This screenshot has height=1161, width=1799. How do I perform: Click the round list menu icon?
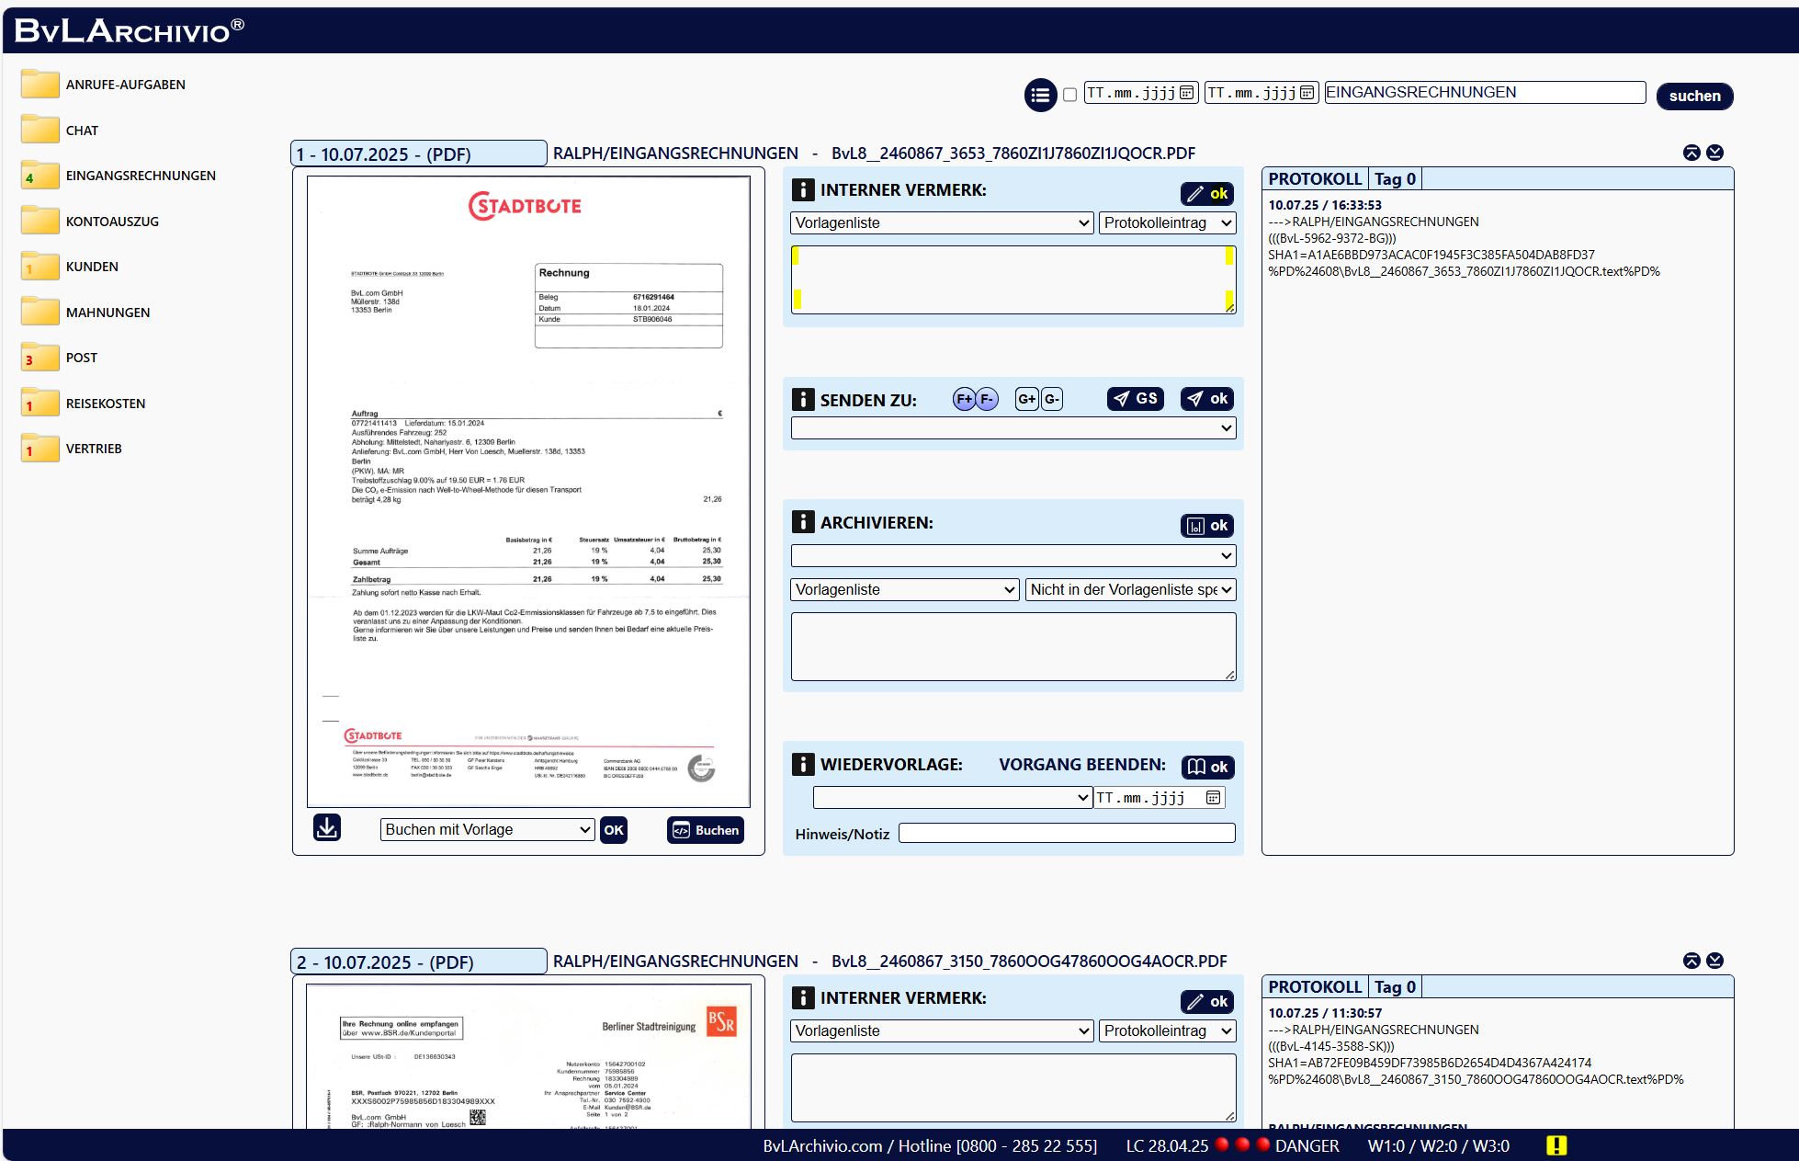pyautogui.click(x=1040, y=95)
